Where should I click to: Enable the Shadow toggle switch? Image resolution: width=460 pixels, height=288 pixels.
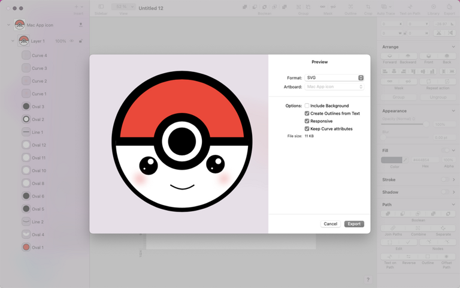pos(445,192)
